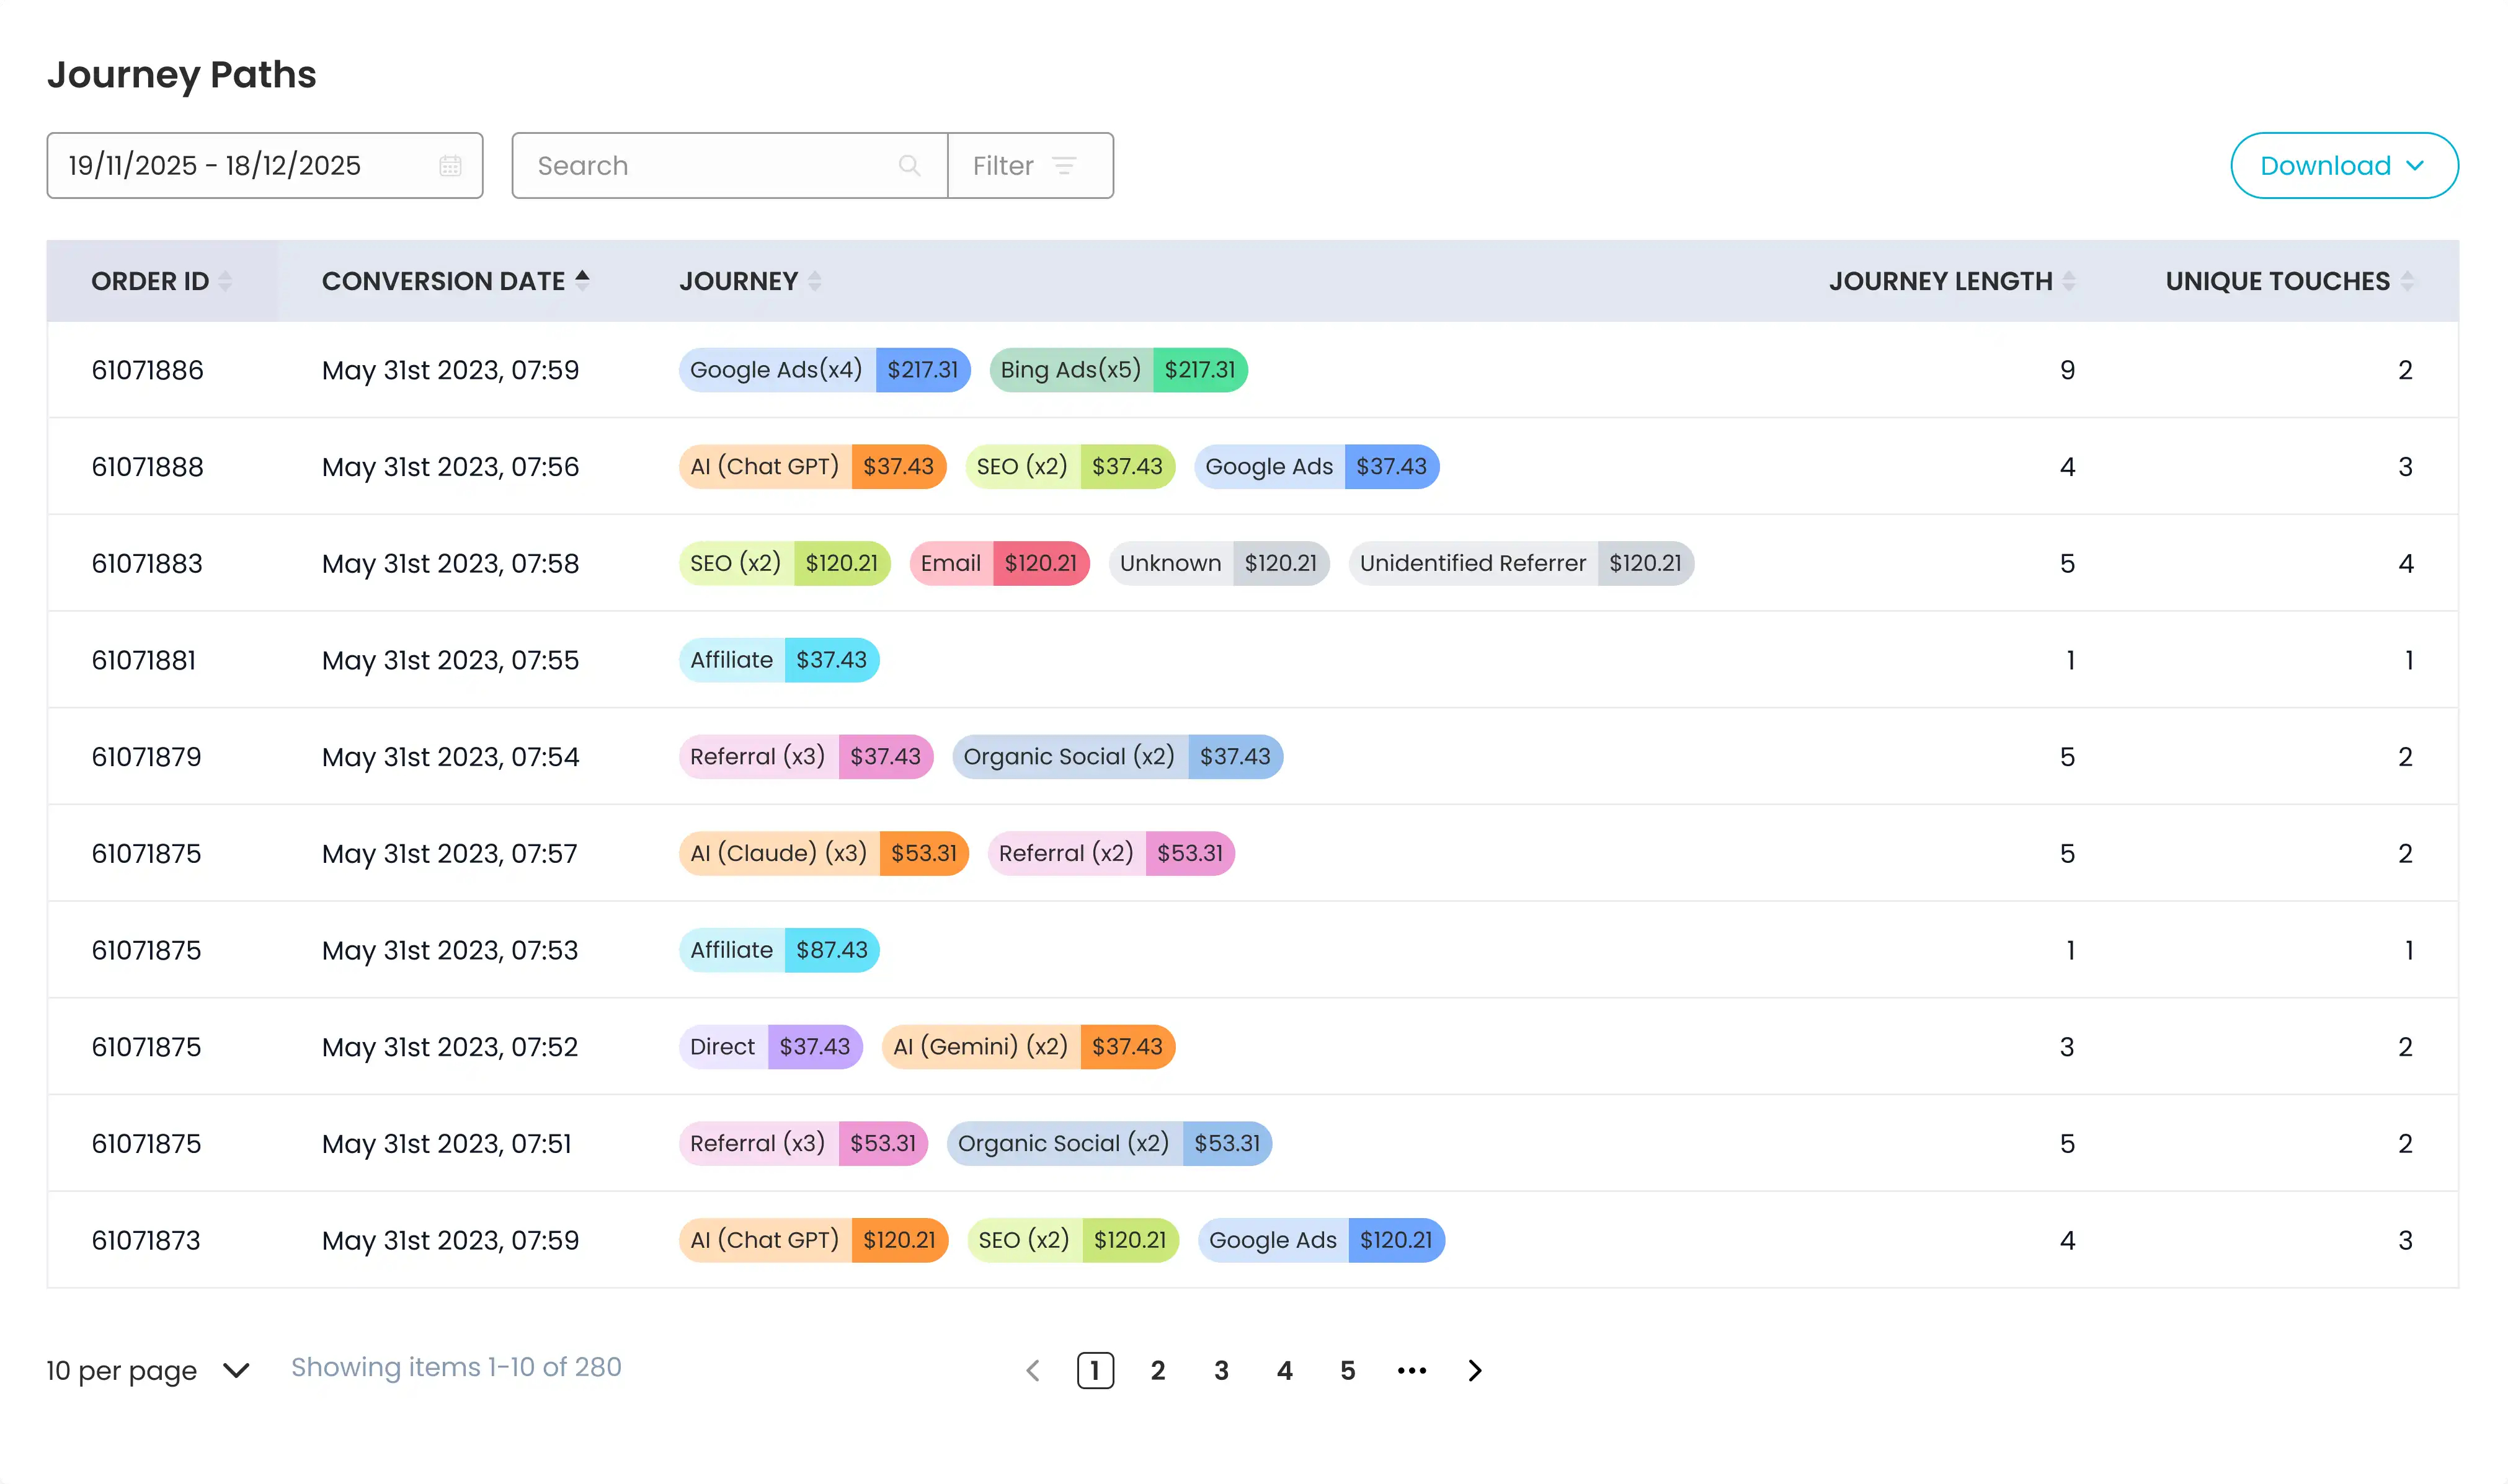
Task: Click the Affiliate $87.43 tag
Action: point(780,950)
